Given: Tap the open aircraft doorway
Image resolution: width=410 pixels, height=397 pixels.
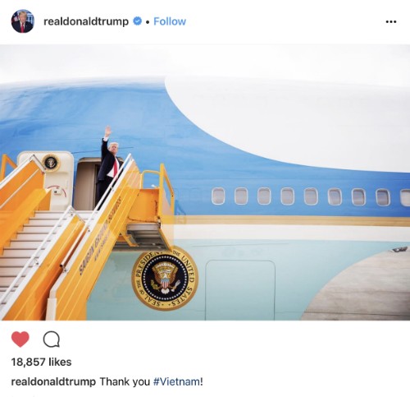Looking at the screenshot, I should [x=86, y=183].
